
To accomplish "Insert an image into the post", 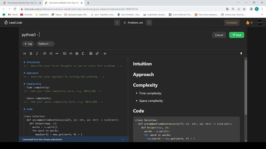I will [91, 53].
